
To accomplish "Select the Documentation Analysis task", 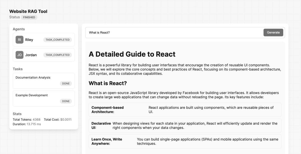I will pos(44,81).
